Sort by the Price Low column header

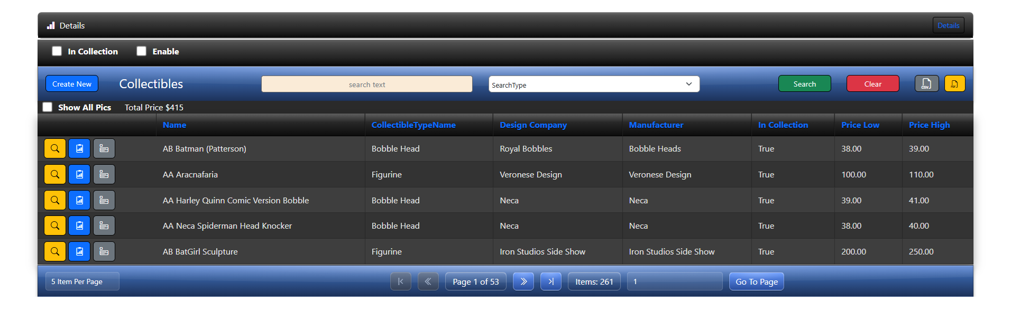tap(860, 125)
